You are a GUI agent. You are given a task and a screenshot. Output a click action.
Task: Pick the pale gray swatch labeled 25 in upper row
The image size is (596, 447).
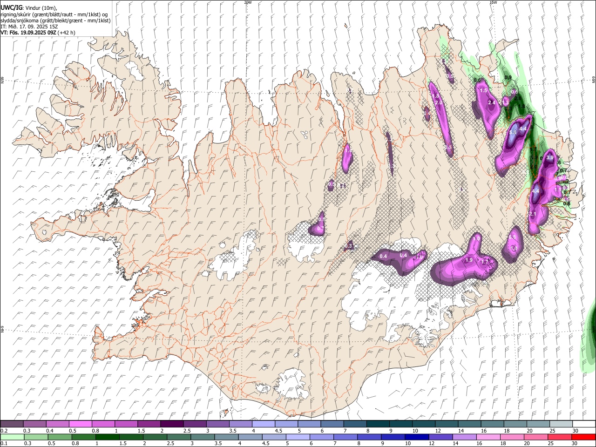(x=561, y=424)
